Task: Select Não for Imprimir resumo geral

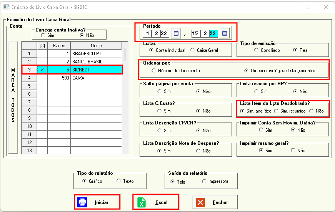Action: pos(293,150)
